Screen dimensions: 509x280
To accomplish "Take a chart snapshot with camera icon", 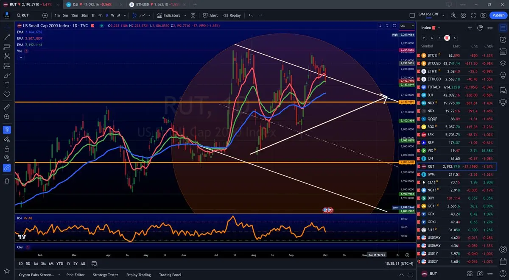I will (x=484, y=15).
